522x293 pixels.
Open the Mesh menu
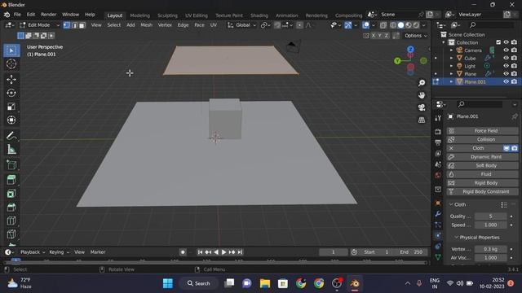pos(146,25)
